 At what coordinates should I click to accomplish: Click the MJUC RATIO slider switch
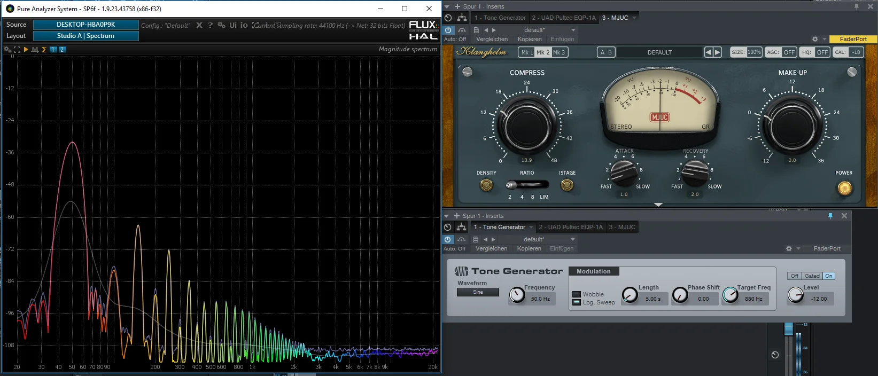pos(527,185)
